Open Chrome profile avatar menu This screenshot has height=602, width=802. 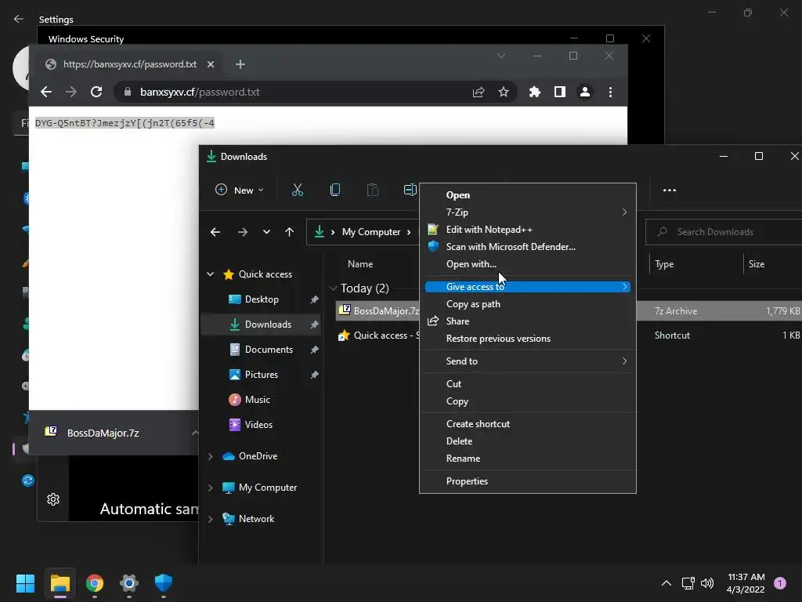coord(584,92)
